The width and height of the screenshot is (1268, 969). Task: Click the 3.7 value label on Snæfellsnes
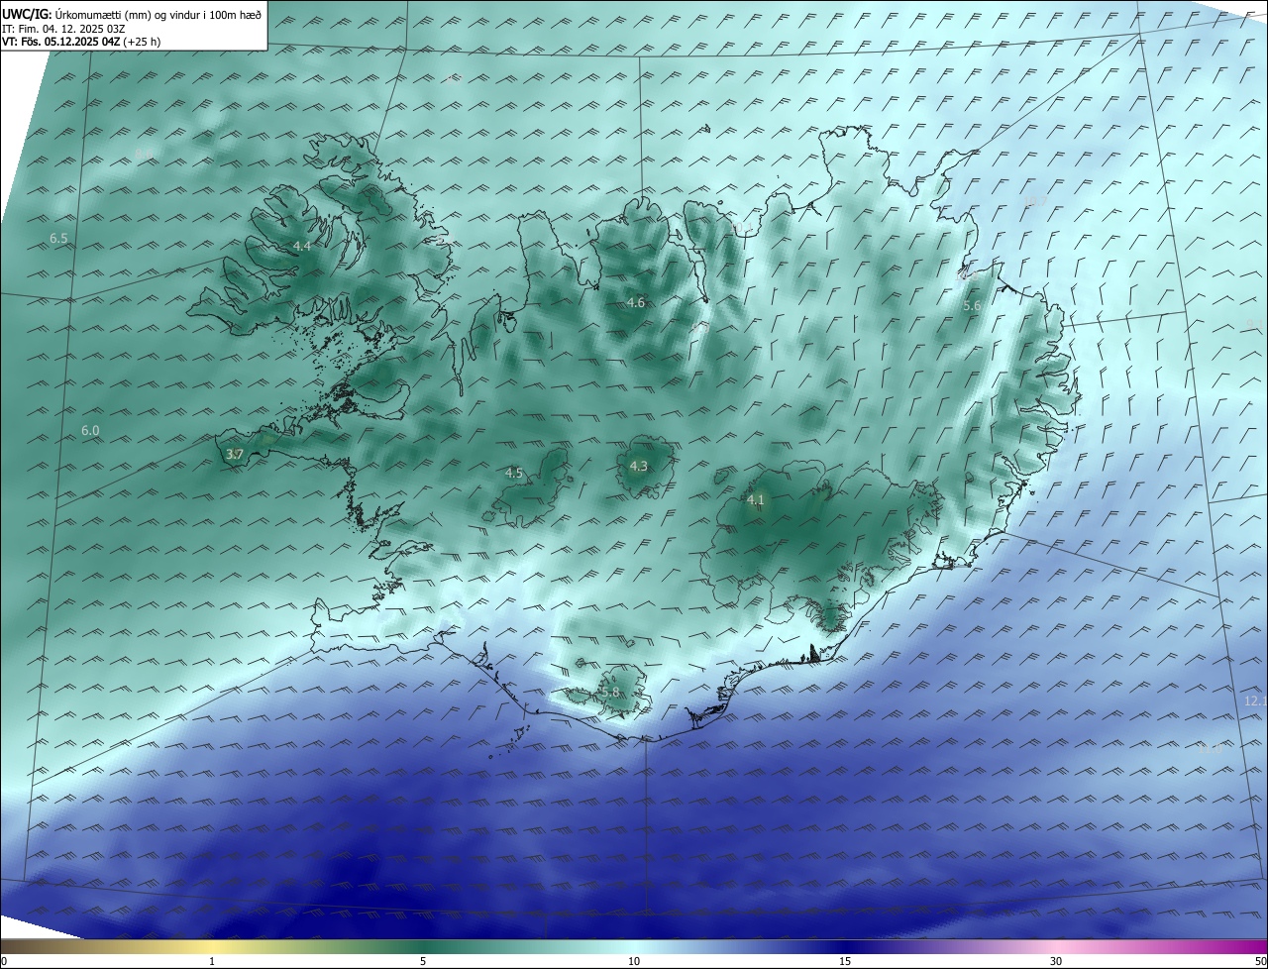click(x=234, y=454)
